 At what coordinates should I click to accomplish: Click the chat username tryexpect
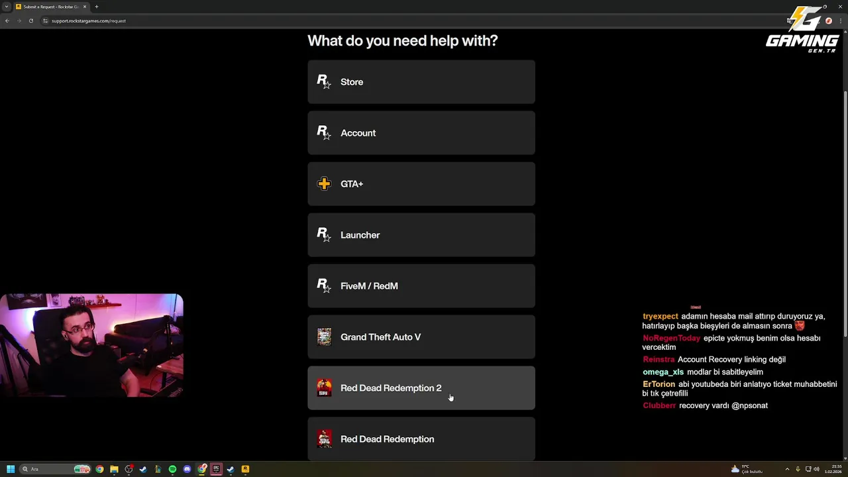tap(661, 316)
